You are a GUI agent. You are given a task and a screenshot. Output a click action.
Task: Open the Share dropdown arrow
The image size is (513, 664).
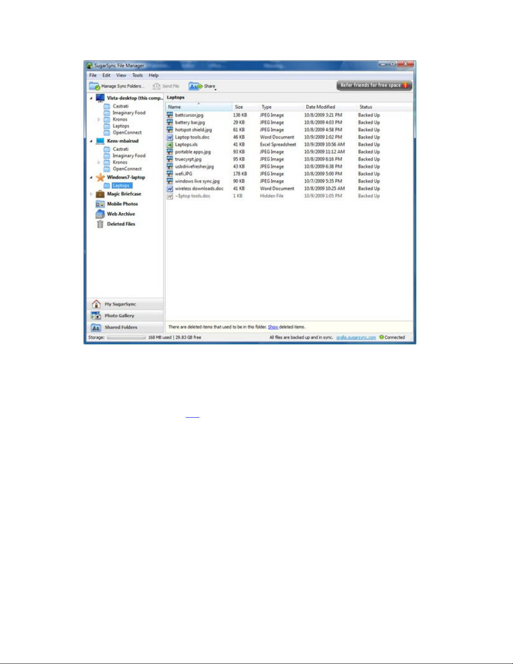click(x=215, y=89)
